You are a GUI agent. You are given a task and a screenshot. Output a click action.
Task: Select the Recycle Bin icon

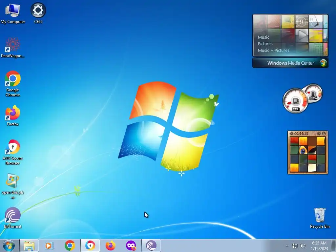click(320, 218)
